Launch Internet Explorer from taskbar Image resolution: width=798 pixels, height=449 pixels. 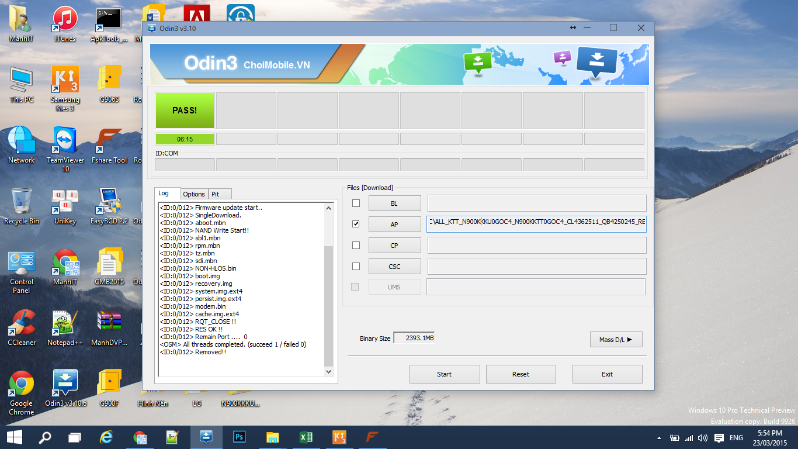106,437
